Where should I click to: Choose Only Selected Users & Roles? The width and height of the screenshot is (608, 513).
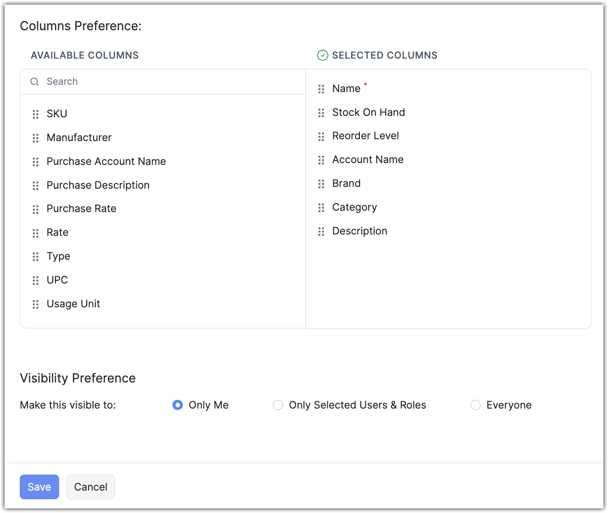click(278, 405)
